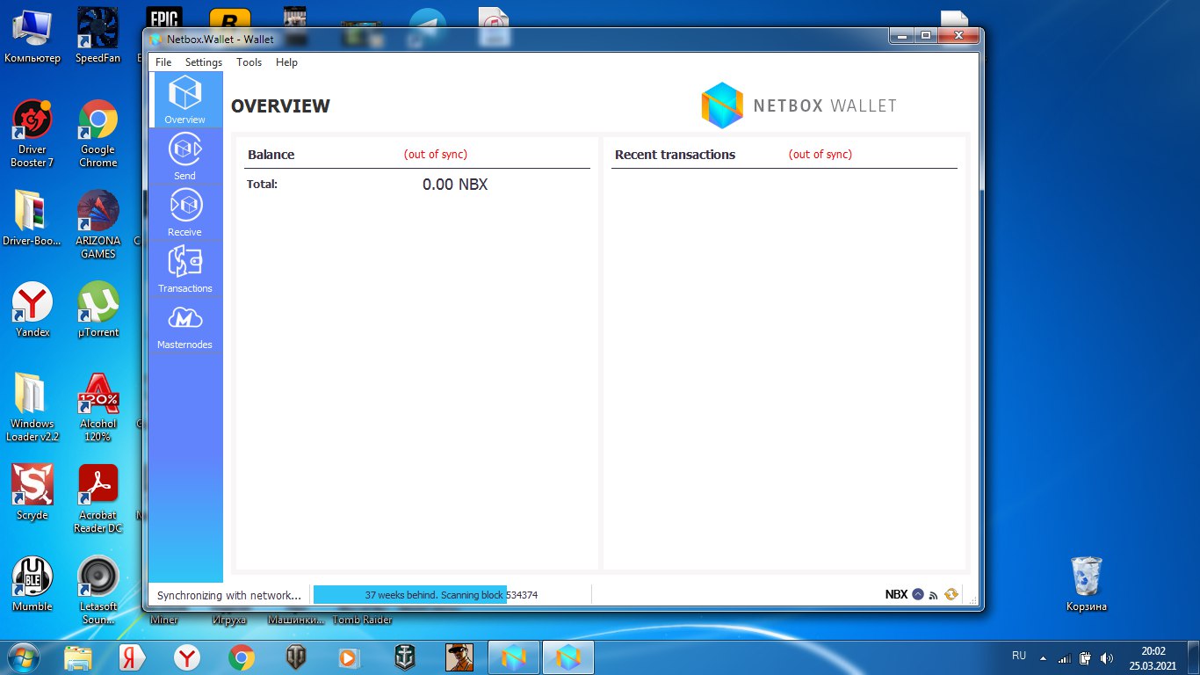1200x675 pixels.
Task: Click the Машинки desktop icon label
Action: (296, 620)
